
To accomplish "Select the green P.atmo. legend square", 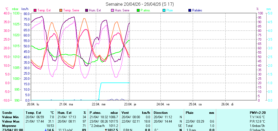I will point(138,10).
